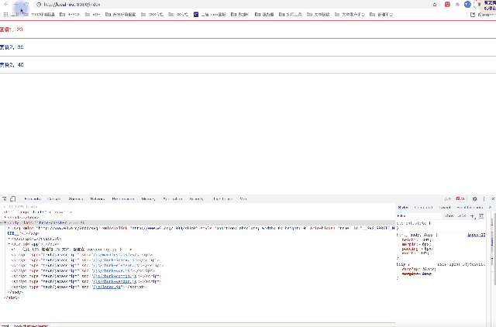This screenshot has height=327, width=496.
Task: Open the Event Listeners sidebar tab
Action: click(470, 208)
